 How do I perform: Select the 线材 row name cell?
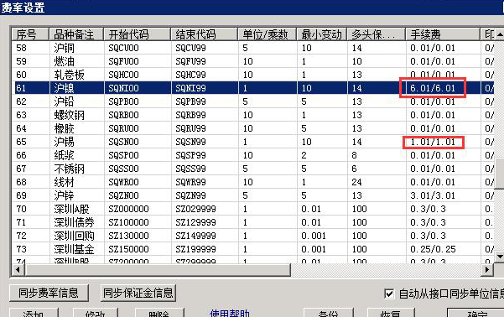(65, 182)
